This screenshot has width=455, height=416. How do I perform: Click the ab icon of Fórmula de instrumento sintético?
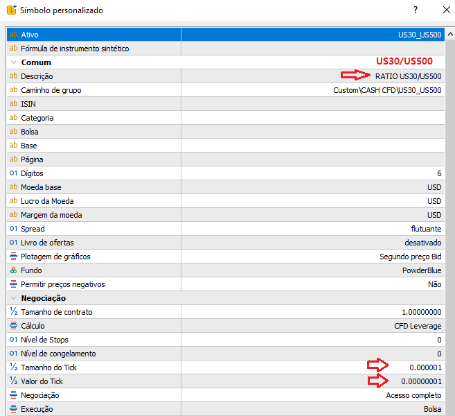coord(13,49)
